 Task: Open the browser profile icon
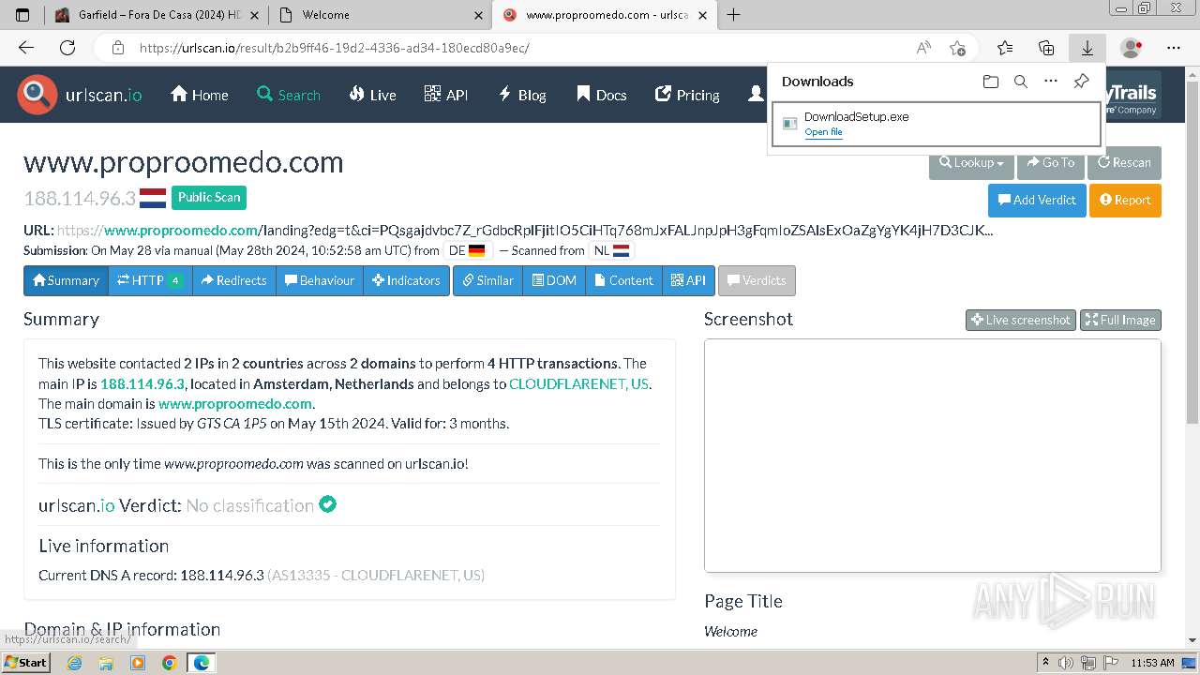pos(1132,48)
